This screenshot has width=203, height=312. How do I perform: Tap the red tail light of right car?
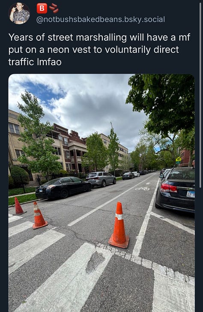coord(169,188)
